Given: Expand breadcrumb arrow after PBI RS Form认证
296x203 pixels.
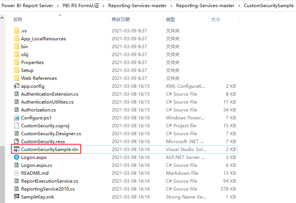Looking at the screenshot, I should (103, 6).
